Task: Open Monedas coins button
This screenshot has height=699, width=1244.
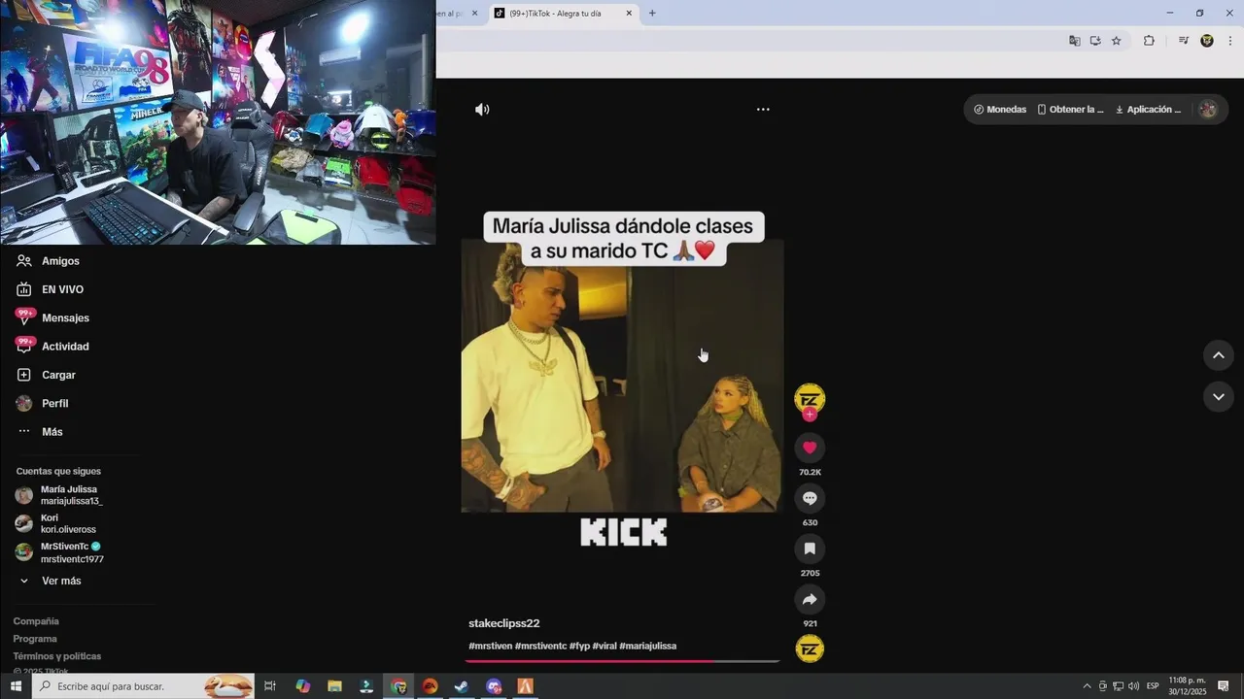Action: [x=1000, y=110]
